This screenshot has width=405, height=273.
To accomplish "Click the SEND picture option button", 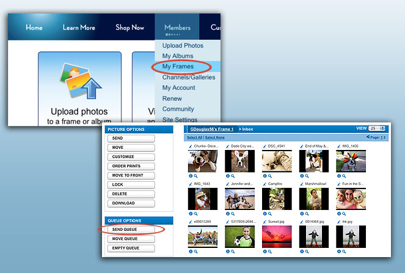I will pos(131,138).
